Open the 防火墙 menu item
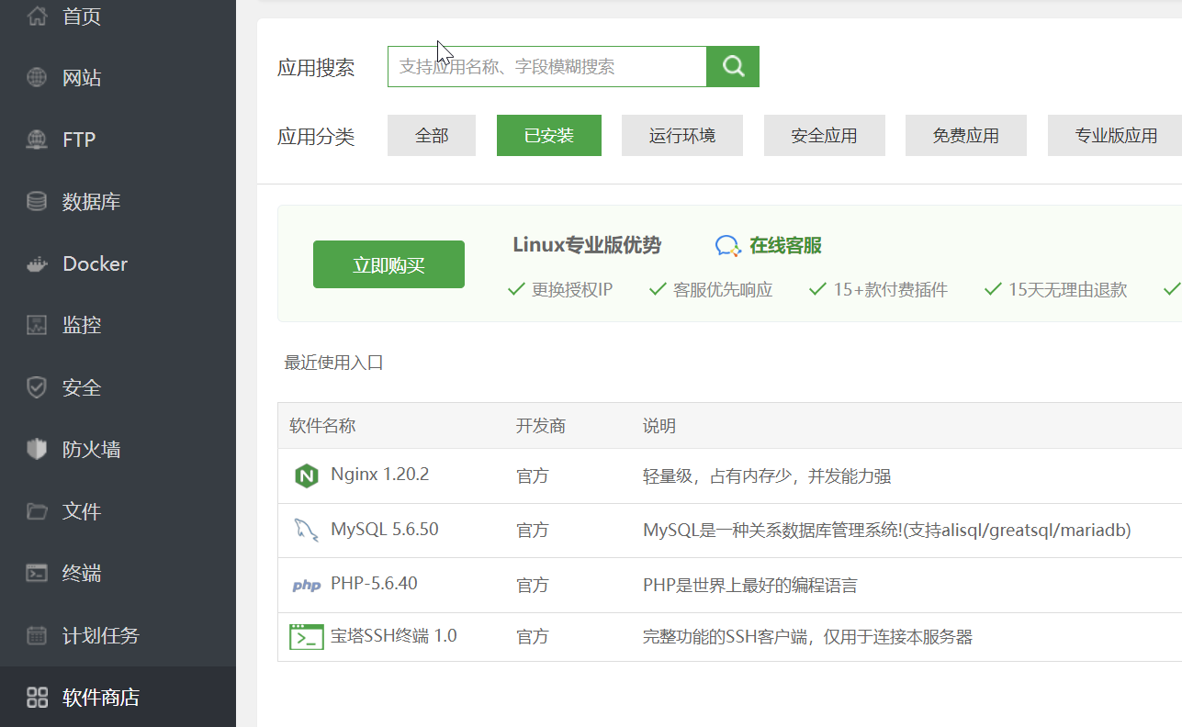 92,449
